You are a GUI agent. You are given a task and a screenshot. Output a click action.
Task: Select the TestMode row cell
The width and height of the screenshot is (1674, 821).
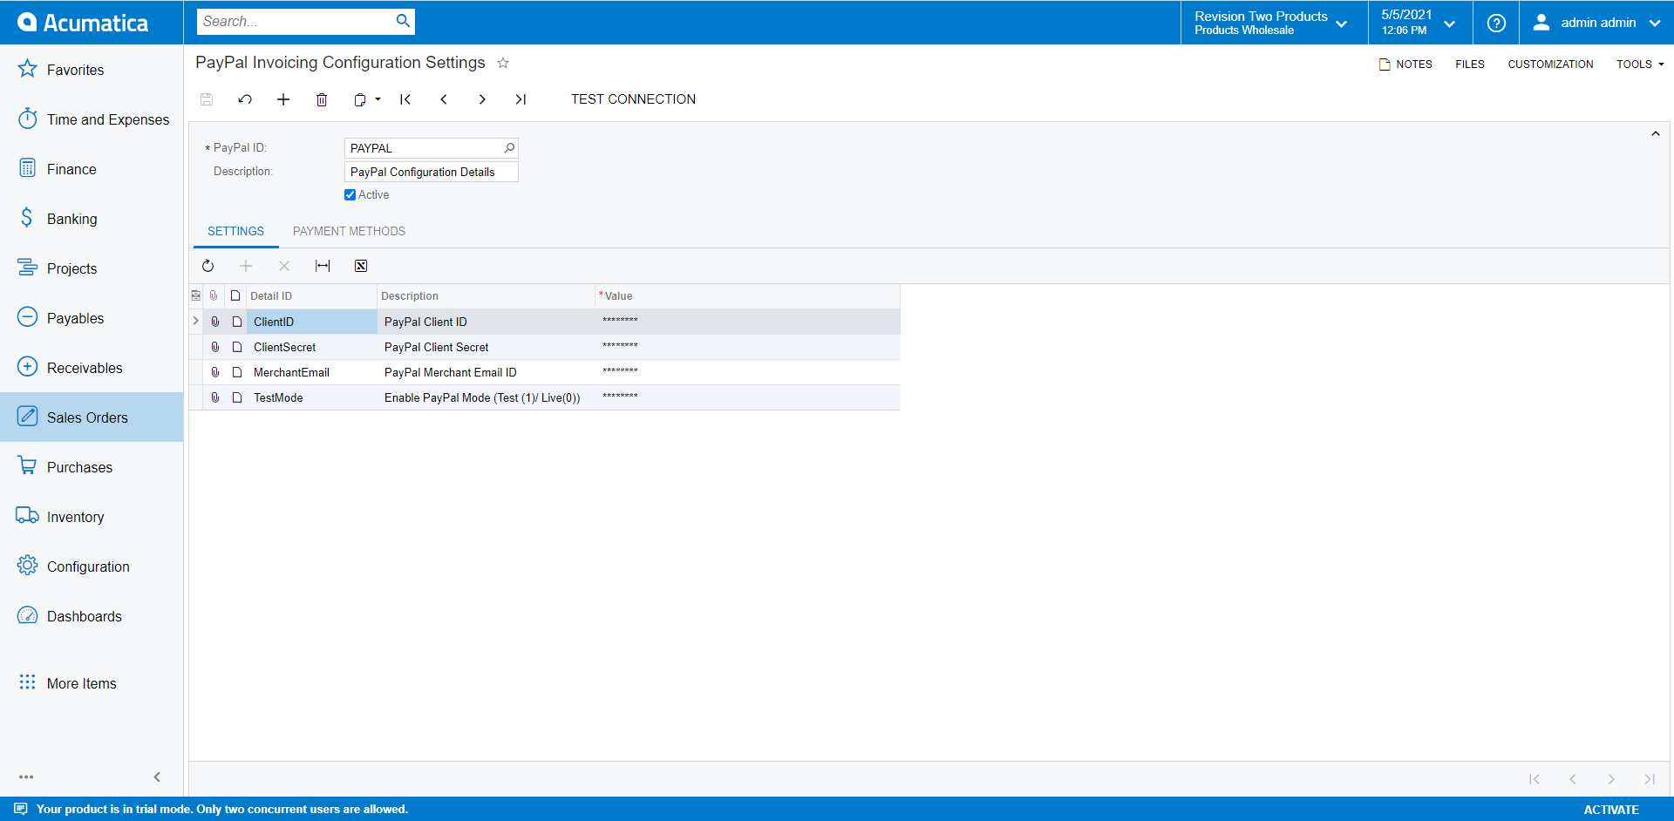[311, 397]
